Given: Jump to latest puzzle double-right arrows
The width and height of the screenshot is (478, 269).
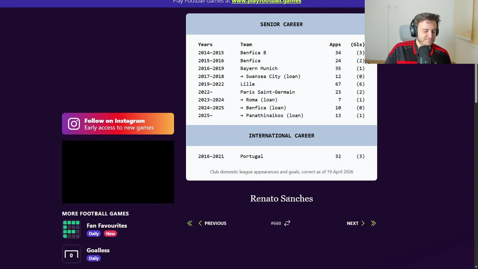Looking at the screenshot, I should point(373,223).
